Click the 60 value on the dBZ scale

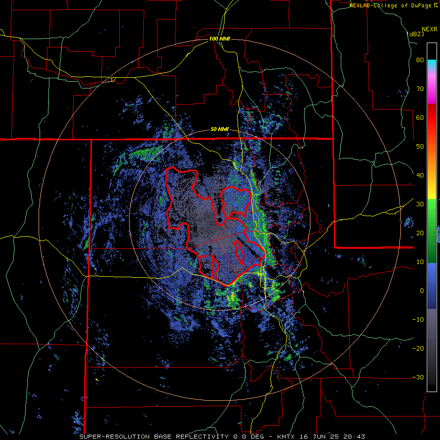(x=420, y=117)
